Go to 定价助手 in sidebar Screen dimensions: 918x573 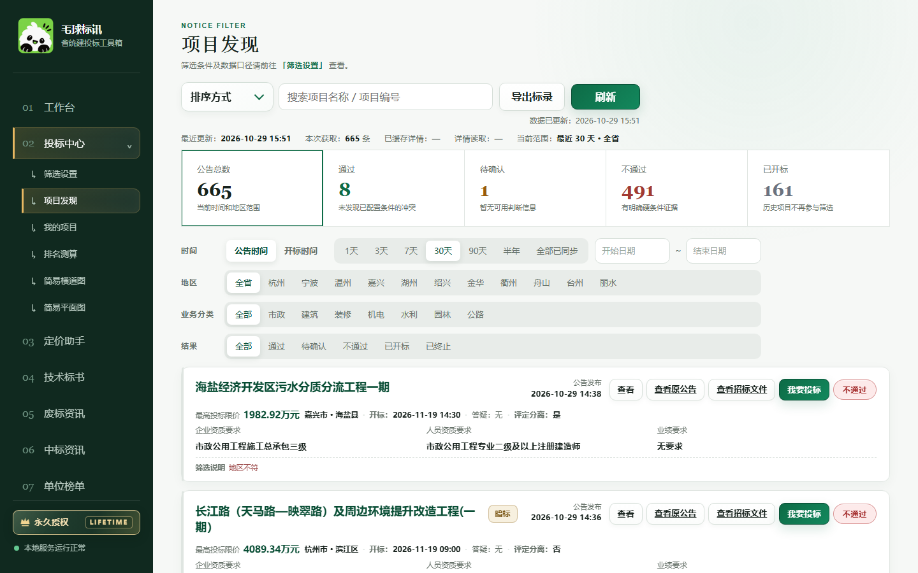[76, 341]
